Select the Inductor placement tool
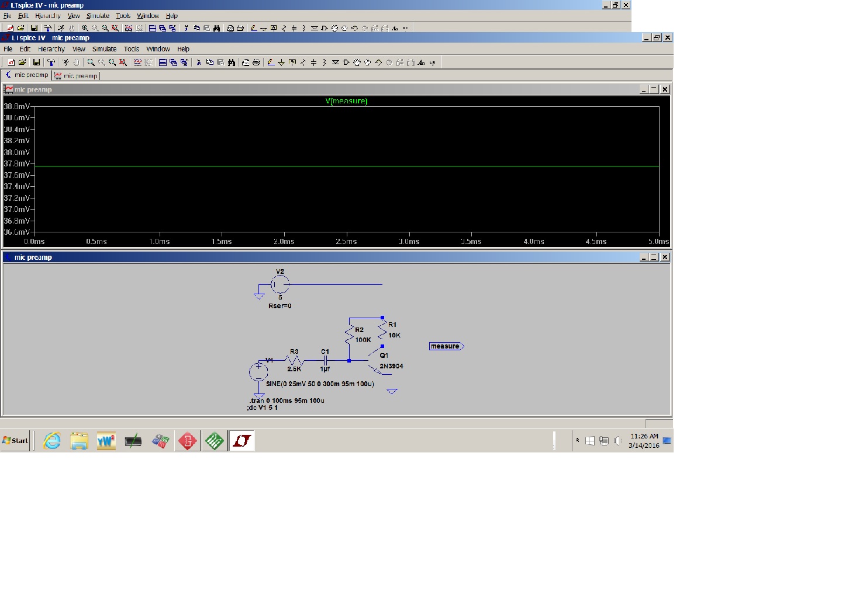 324,62
